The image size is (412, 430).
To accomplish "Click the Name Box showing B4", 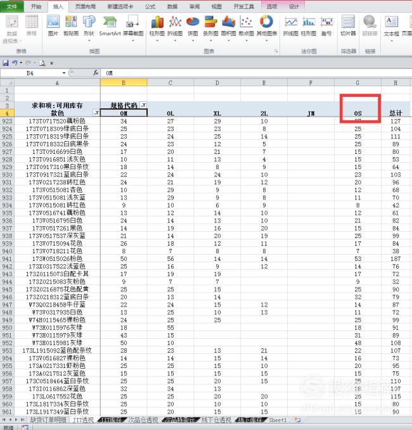I will coord(30,73).
